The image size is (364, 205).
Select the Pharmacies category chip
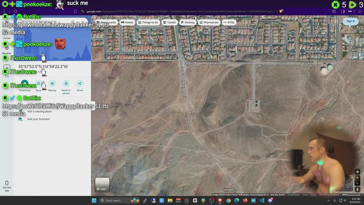209,22
